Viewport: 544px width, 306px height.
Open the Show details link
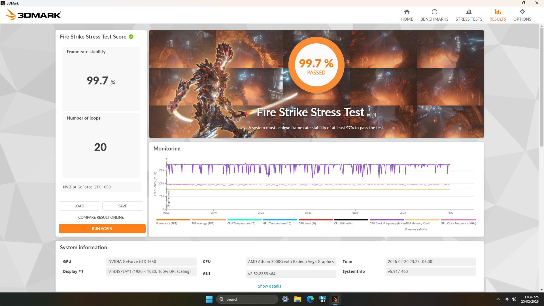coord(269,286)
